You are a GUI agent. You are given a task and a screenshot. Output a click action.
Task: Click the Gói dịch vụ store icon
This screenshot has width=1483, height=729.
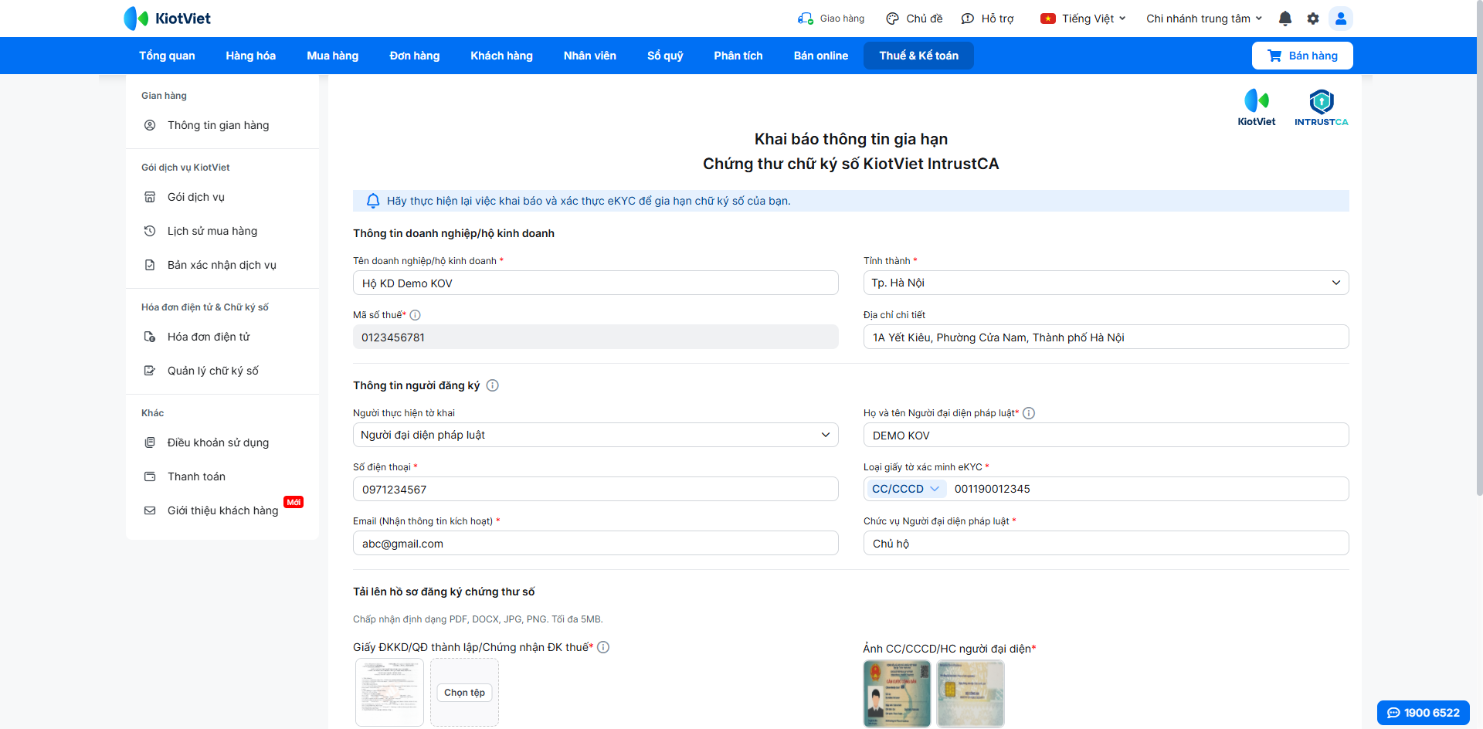[x=150, y=197]
